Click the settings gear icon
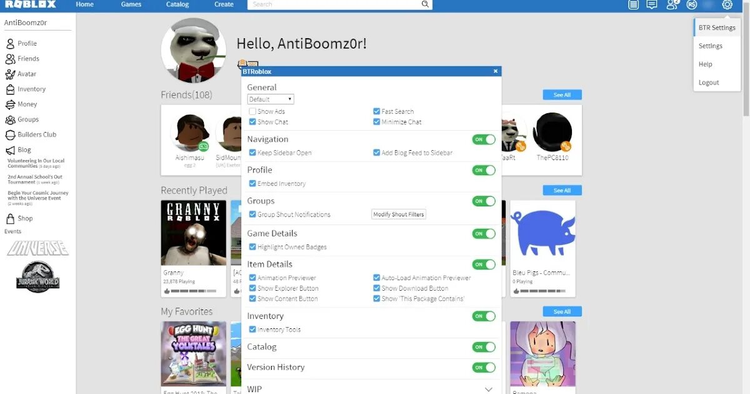This screenshot has width=750, height=394. point(727,4)
